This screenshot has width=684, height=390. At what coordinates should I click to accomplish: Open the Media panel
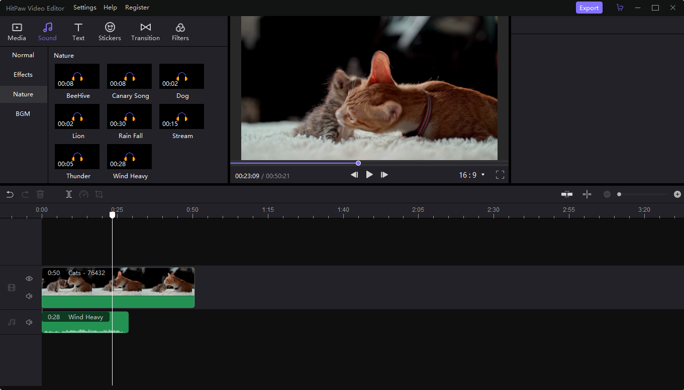[x=17, y=32]
